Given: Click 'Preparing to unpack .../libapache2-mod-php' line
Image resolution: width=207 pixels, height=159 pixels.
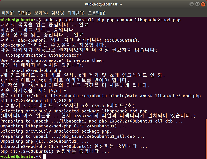Looking at the screenshot, I should [91, 121].
